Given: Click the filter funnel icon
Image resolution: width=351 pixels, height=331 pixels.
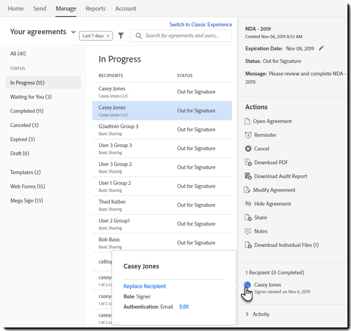Looking at the screenshot, I should click(x=121, y=36).
